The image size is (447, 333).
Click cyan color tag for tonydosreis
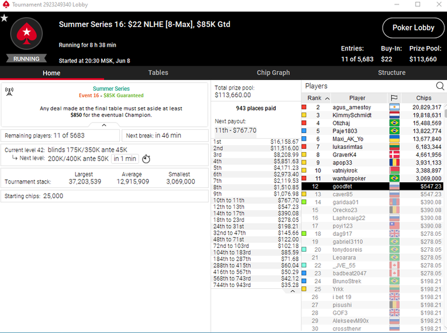pyautogui.click(x=304, y=249)
